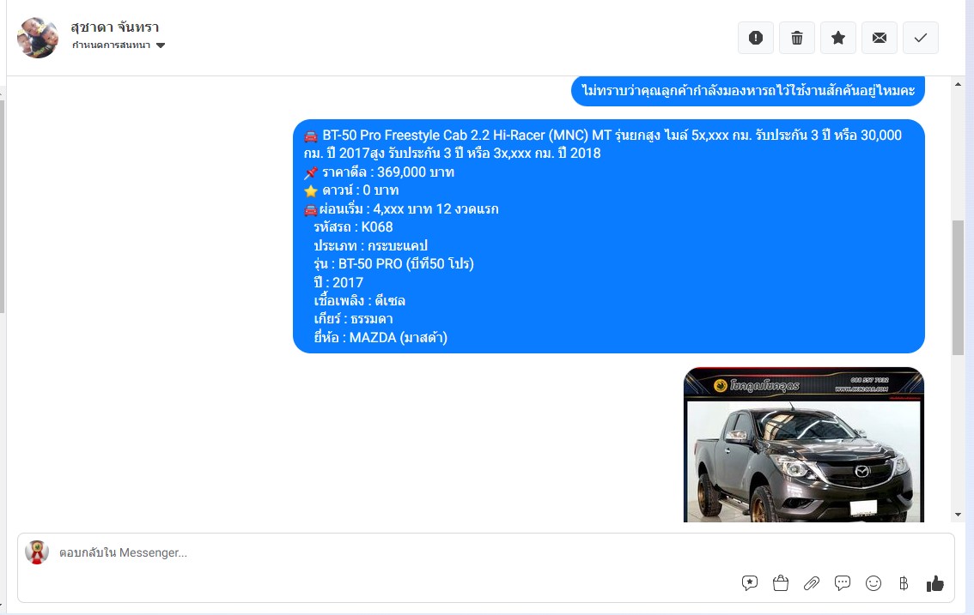
Task: Mark conversation as unread envelope icon
Action: coord(879,38)
